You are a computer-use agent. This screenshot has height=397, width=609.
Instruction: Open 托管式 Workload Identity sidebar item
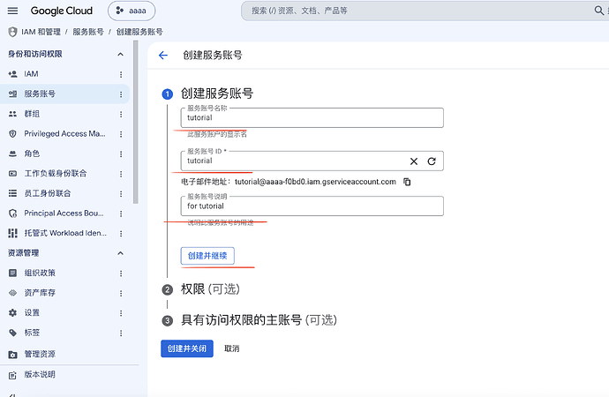64,233
